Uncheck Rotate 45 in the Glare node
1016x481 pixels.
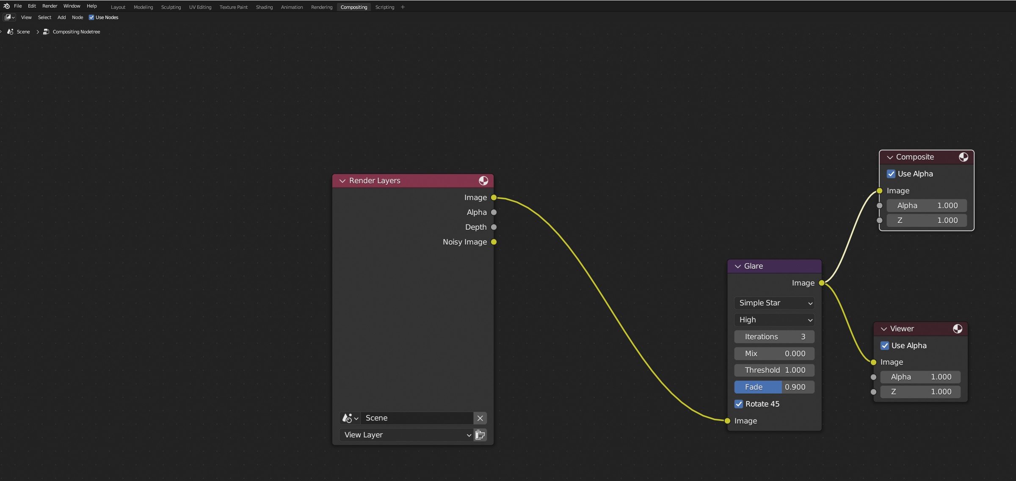click(x=739, y=404)
